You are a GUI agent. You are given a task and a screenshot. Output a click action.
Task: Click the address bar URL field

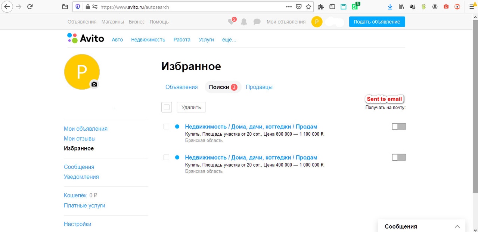pyautogui.click(x=187, y=7)
